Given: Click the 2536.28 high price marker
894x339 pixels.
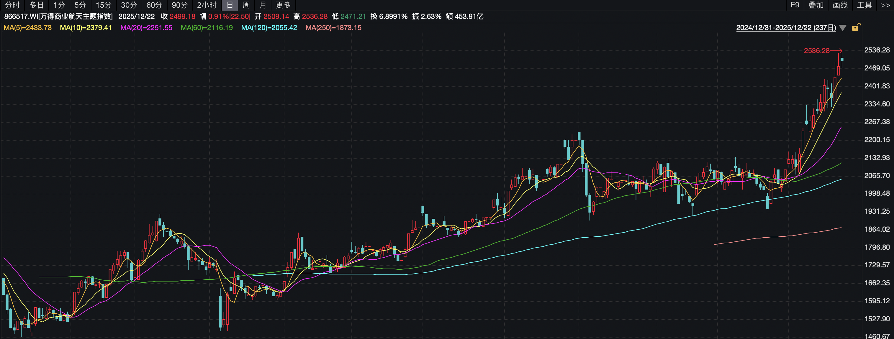Looking at the screenshot, I should [x=816, y=51].
